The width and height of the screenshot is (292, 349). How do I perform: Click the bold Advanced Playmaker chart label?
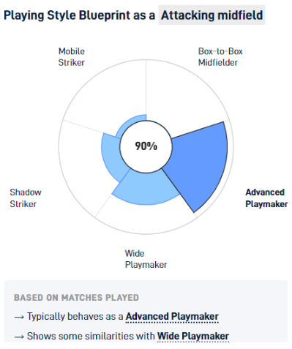pyautogui.click(x=266, y=198)
